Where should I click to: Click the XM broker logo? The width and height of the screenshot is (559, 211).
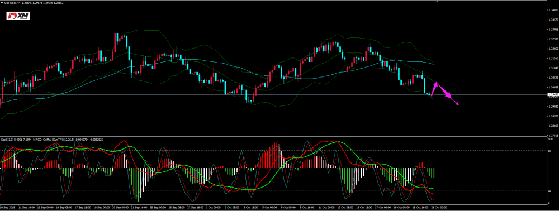tap(18, 16)
